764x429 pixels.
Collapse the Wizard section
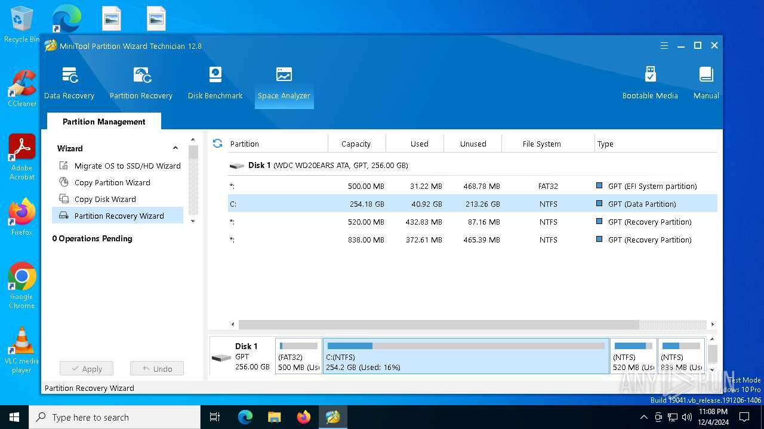[175, 148]
